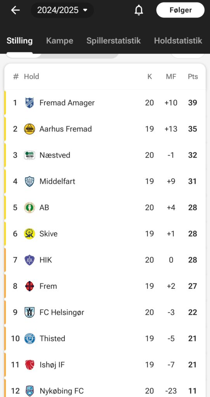The height and width of the screenshot is (397, 210).
Task: Tap the Pts column header
Action: pos(193,76)
